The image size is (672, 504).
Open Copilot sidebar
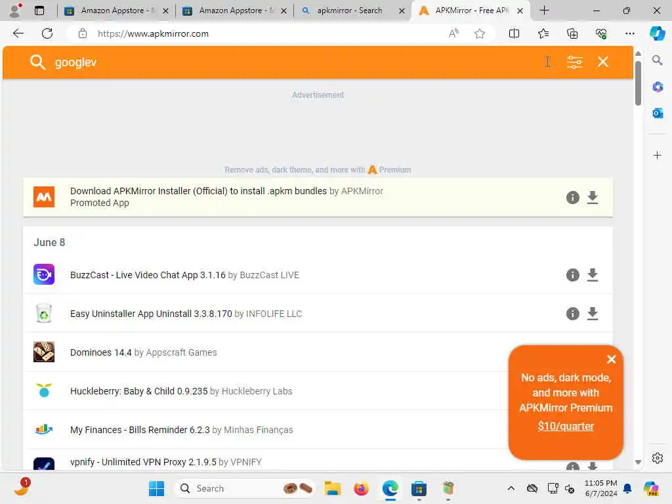pos(657,33)
